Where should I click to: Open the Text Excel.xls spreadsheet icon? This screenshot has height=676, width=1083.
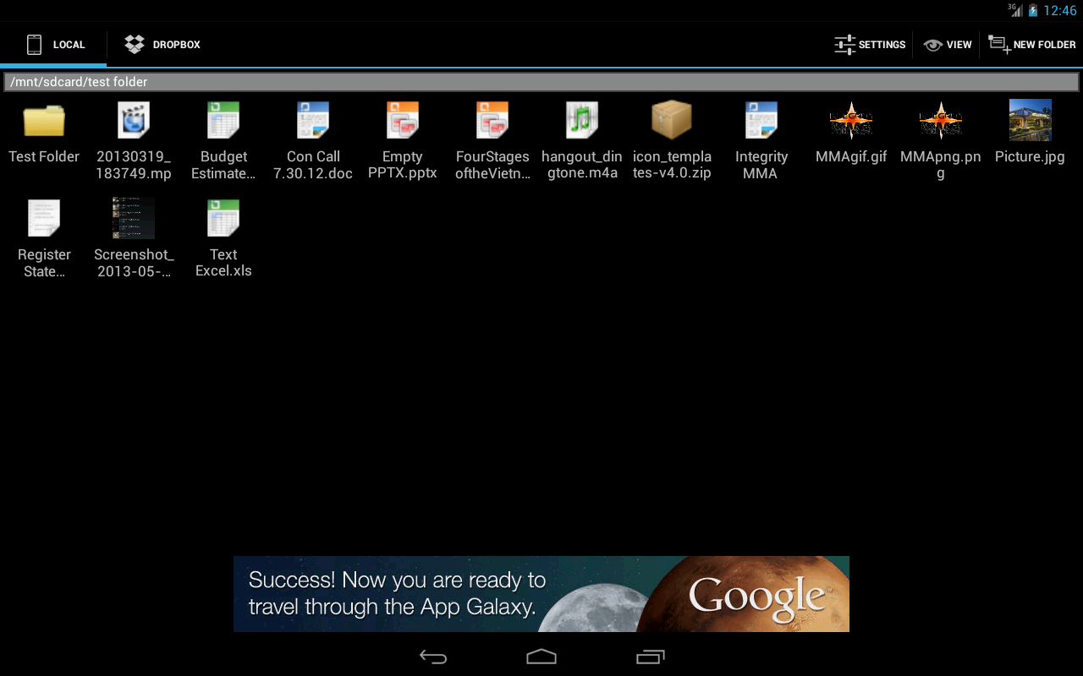223,218
